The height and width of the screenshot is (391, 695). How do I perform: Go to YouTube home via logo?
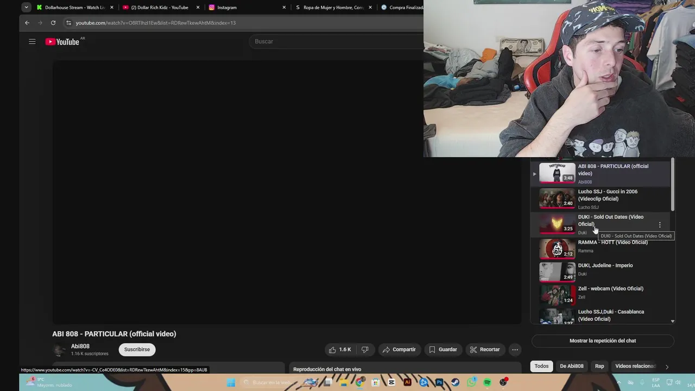coord(62,42)
